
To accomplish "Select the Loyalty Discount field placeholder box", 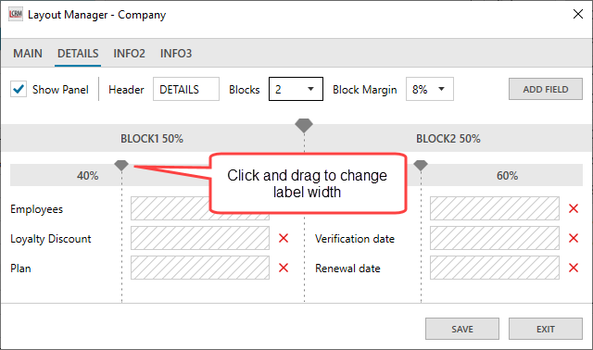I will (200, 238).
